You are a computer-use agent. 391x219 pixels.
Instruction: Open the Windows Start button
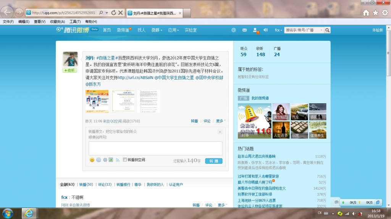(8, 214)
